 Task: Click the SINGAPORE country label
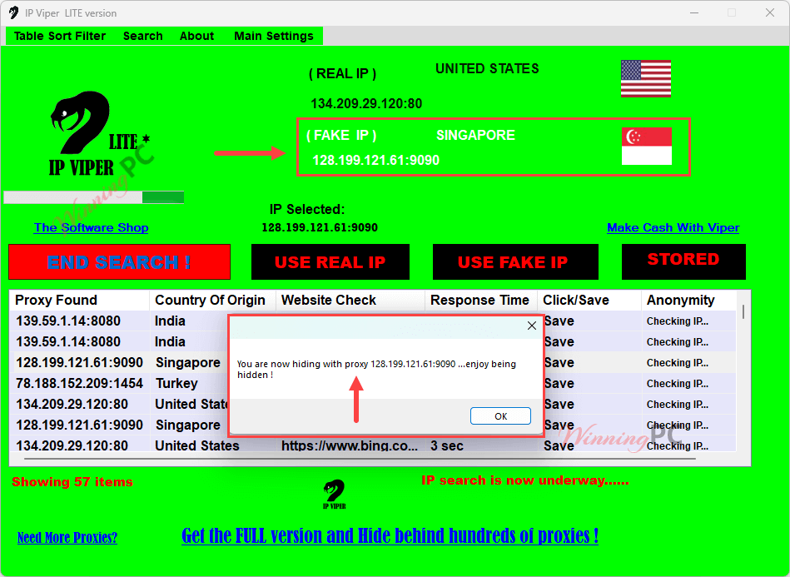click(x=475, y=135)
